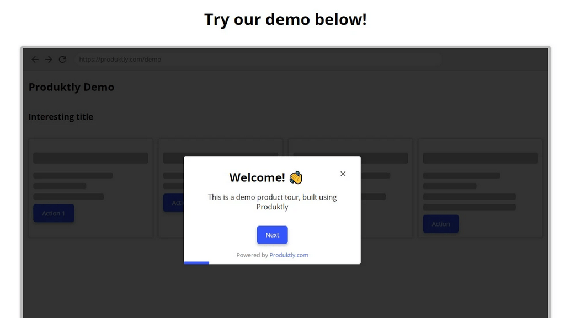
Task: Click the Next button in the tour
Action: 272,235
